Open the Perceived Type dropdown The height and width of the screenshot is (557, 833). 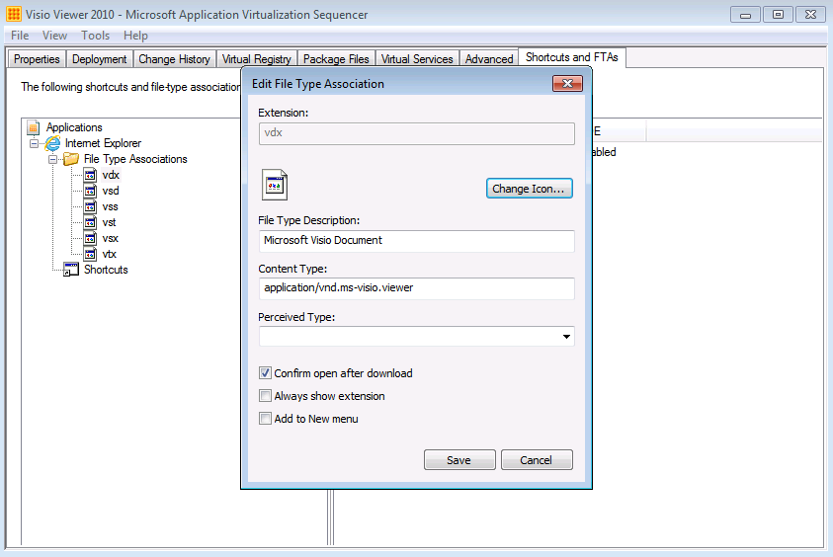tap(566, 337)
